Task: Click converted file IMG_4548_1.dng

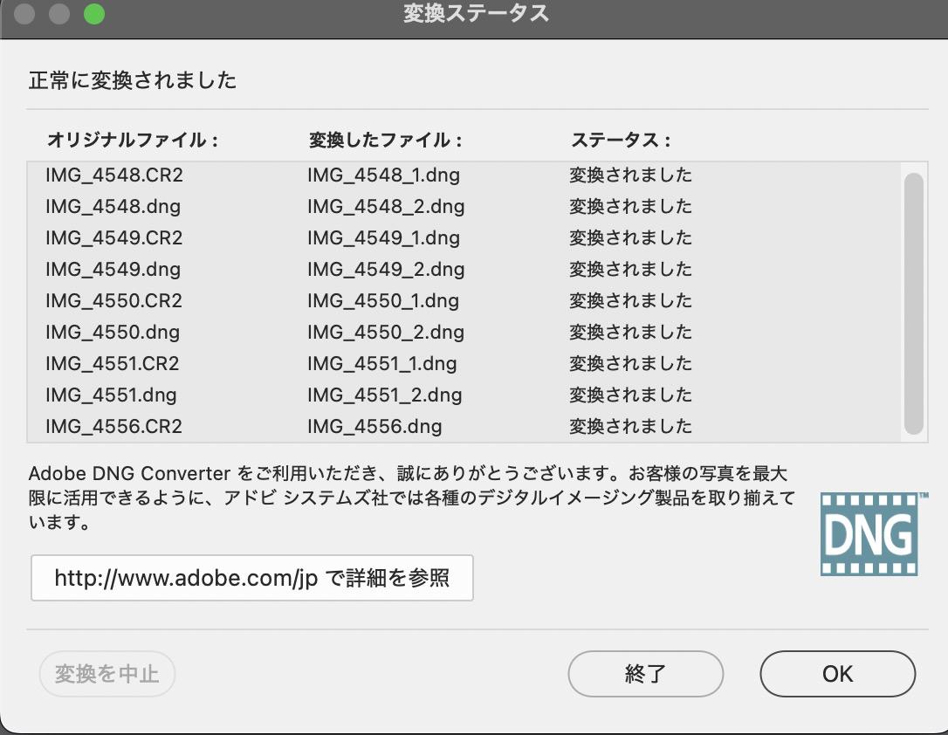Action: coord(384,175)
